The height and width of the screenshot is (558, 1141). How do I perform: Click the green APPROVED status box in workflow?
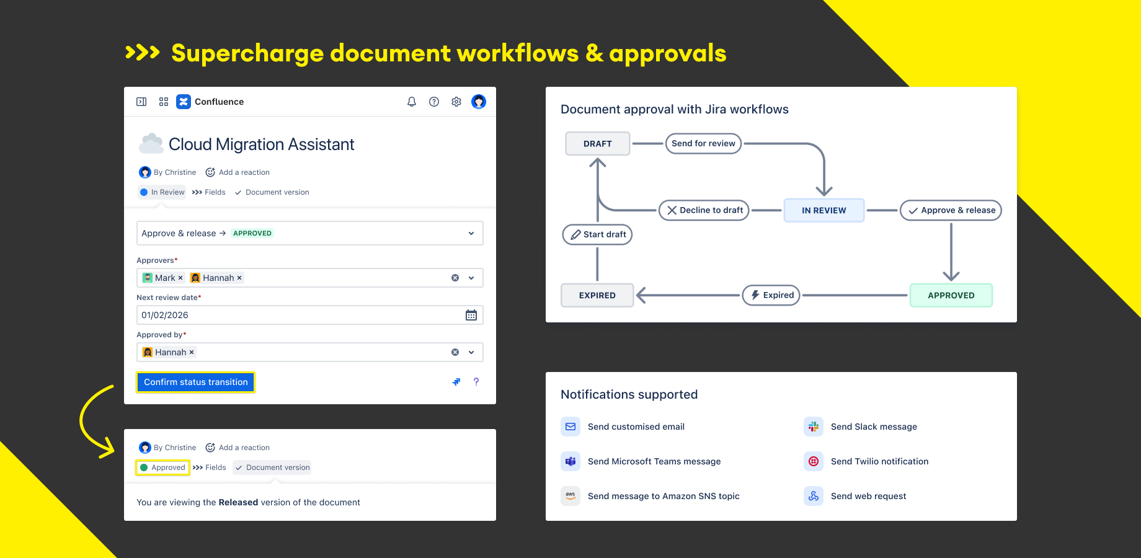(951, 296)
